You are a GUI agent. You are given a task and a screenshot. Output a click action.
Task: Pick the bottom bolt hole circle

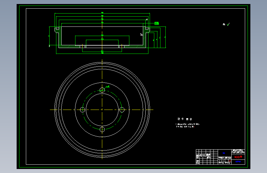[x=102, y=129]
